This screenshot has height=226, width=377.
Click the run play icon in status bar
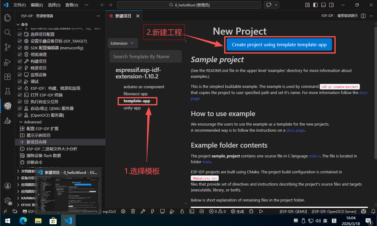coord(261,211)
